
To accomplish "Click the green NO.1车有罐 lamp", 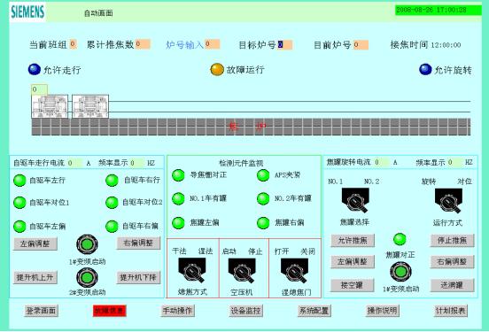I will 179,198.
